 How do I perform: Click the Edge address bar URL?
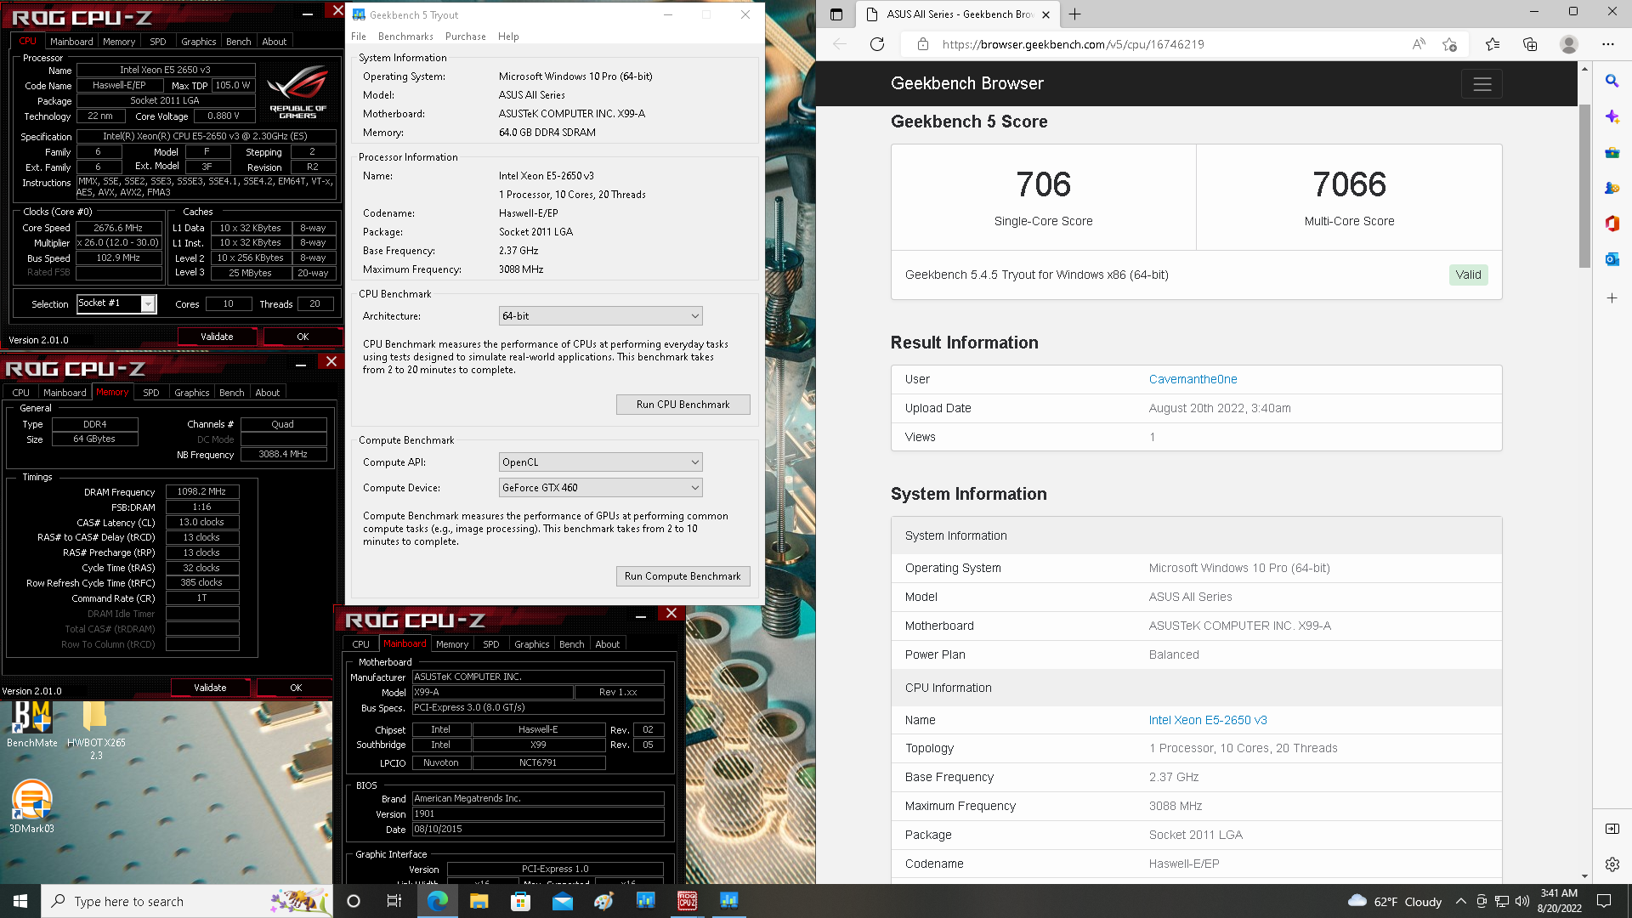coord(1073,44)
